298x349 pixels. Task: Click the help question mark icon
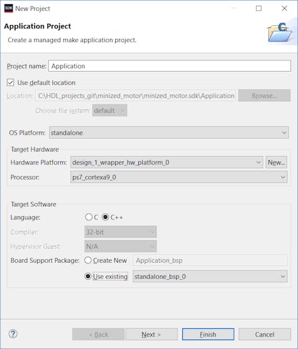point(13,334)
